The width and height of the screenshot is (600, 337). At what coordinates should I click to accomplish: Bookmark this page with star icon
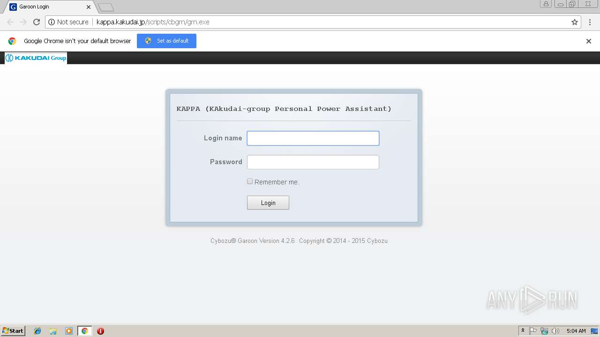[x=575, y=22]
